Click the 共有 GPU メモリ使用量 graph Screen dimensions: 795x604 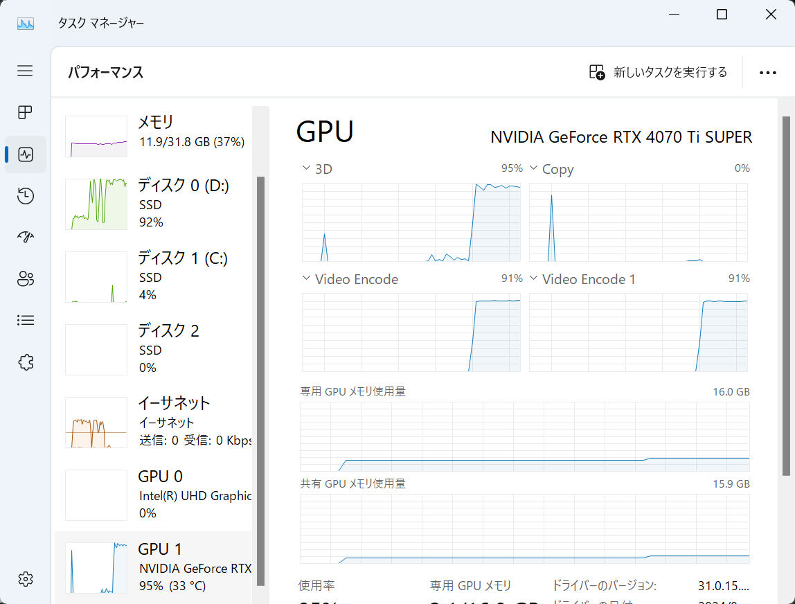(525, 529)
